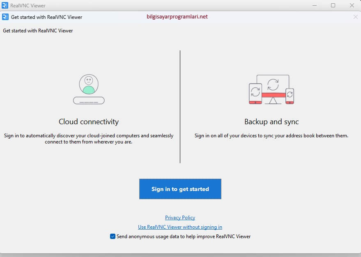Close the RealVNC Viewer window
Image resolution: width=361 pixels, height=257 pixels.
(x=352, y=5)
